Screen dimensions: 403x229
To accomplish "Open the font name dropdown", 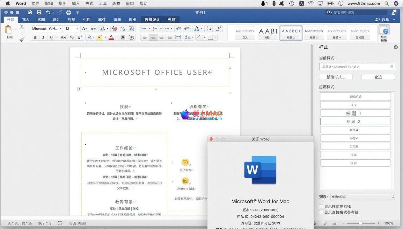I will [x=61, y=29].
